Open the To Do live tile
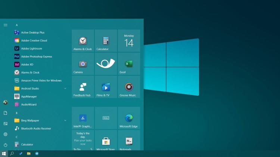280x157 pixels. (x=83, y=140)
